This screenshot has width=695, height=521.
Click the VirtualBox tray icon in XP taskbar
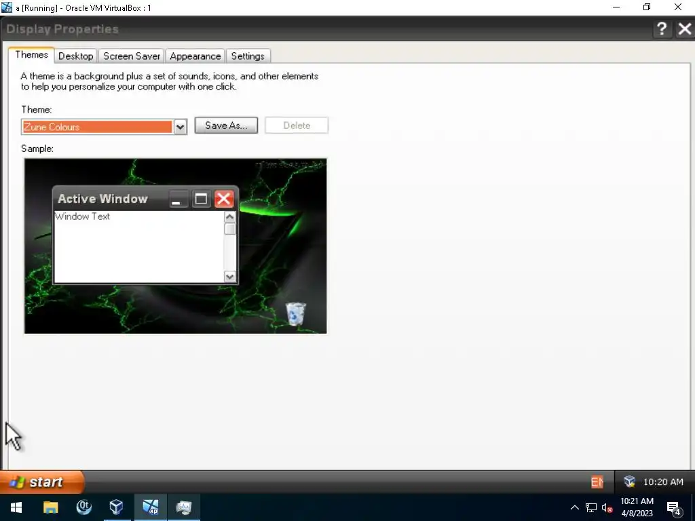click(x=629, y=482)
